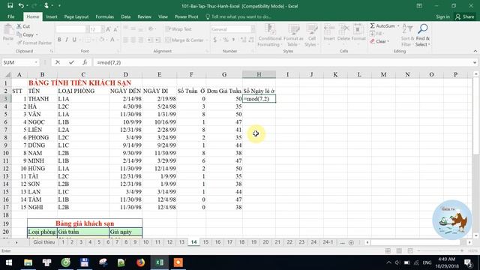Toggle Bold formatting
The width and height of the screenshot is (480, 270).
click(x=59, y=40)
